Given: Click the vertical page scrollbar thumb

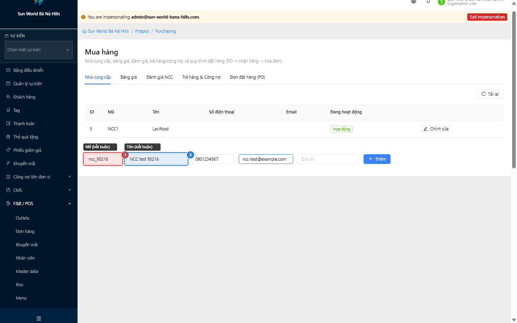Looking at the screenshot, I should (x=514, y=90).
